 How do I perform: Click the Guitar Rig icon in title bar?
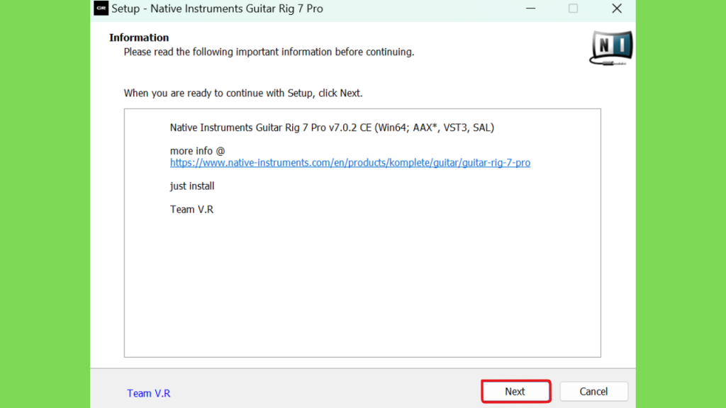(x=101, y=8)
